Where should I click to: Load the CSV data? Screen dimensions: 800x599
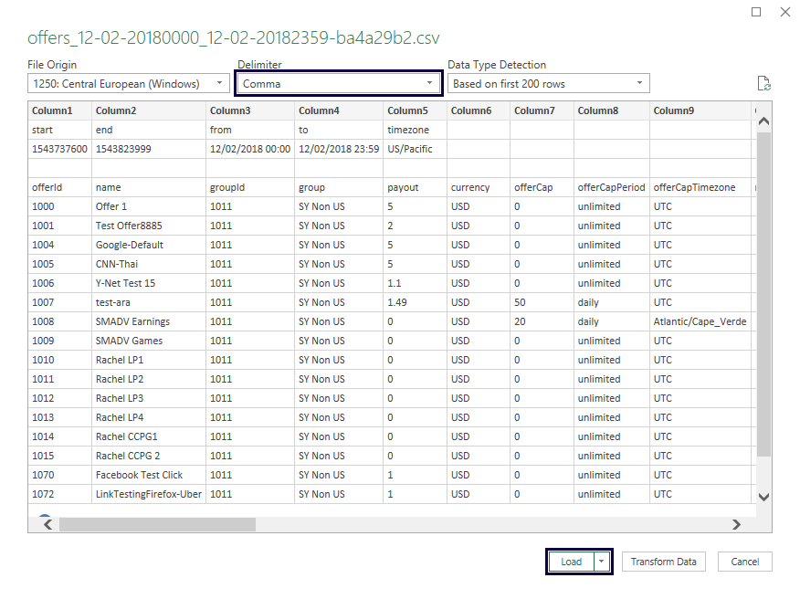pyautogui.click(x=571, y=562)
